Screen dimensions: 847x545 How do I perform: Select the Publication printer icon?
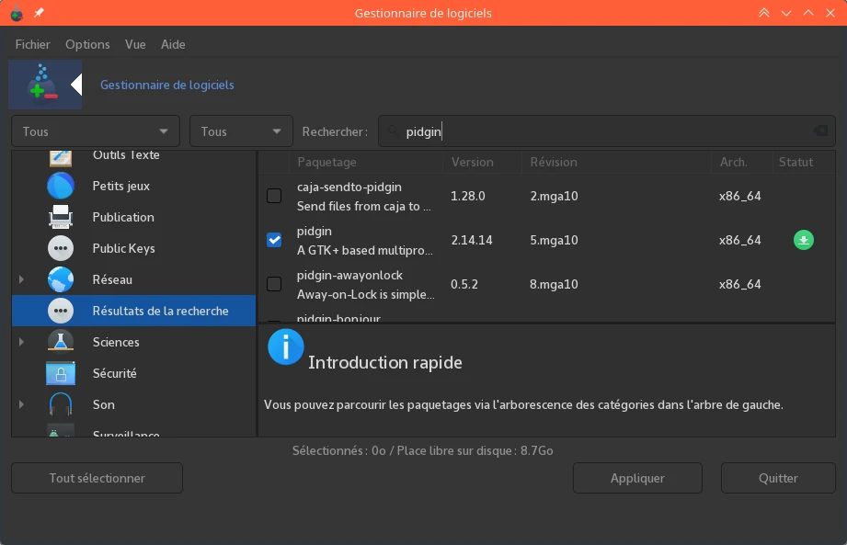pyautogui.click(x=61, y=218)
